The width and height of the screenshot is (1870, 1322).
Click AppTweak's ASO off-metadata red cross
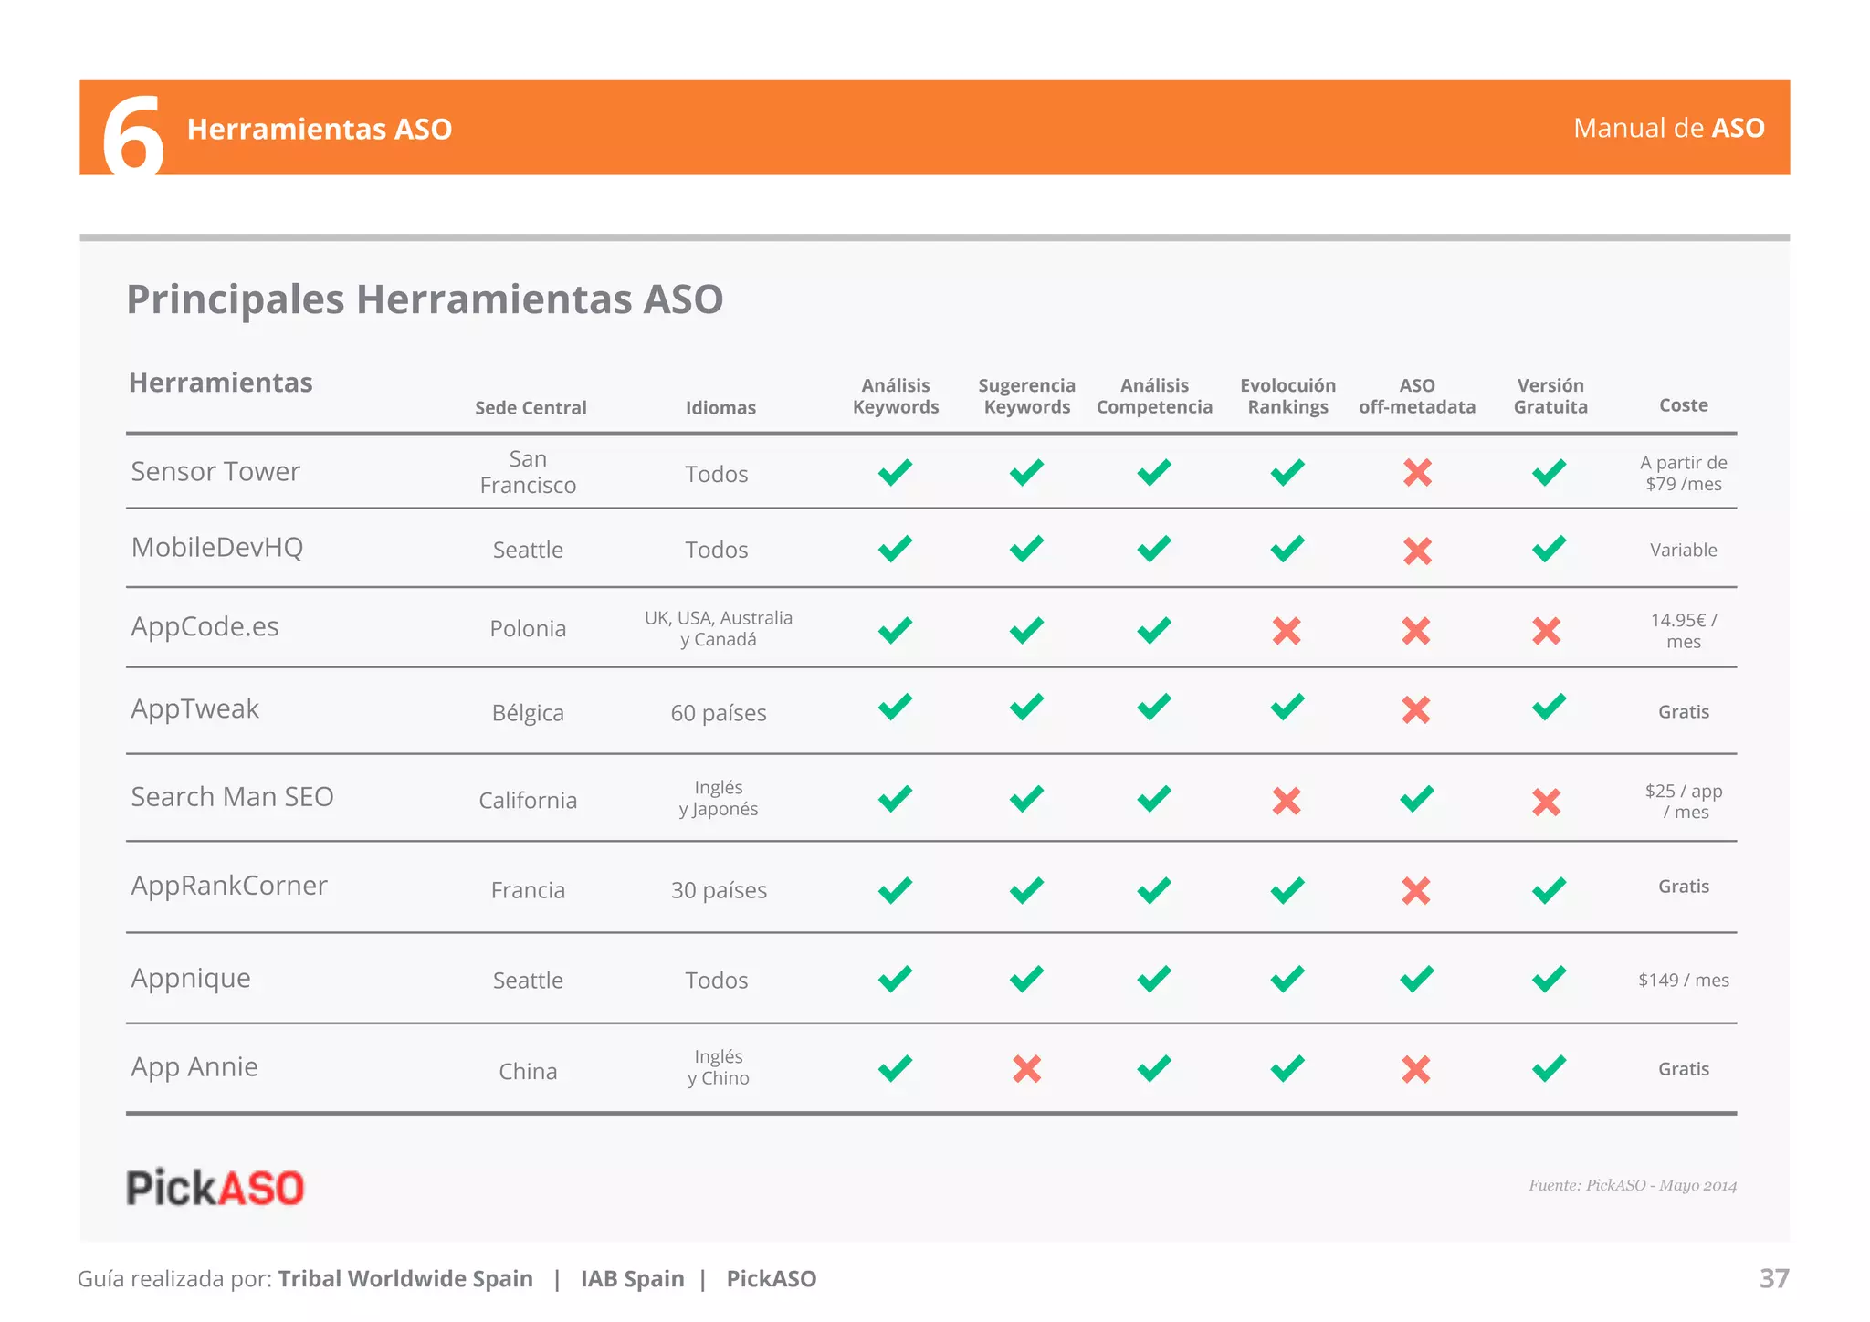[x=1415, y=709]
